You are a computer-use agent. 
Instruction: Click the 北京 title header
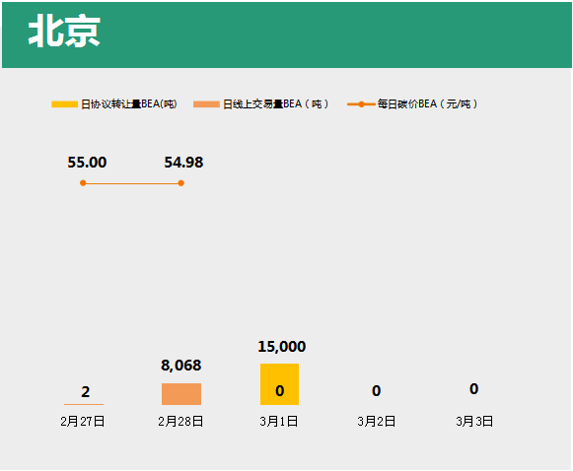[64, 32]
